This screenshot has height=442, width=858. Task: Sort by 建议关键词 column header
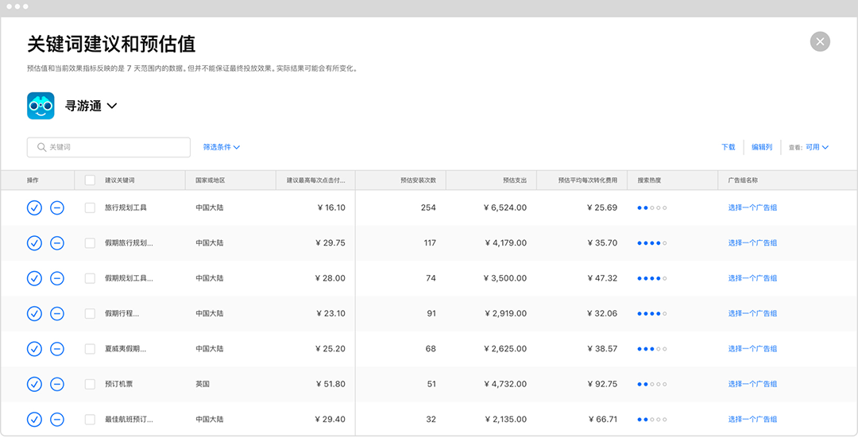tap(120, 180)
